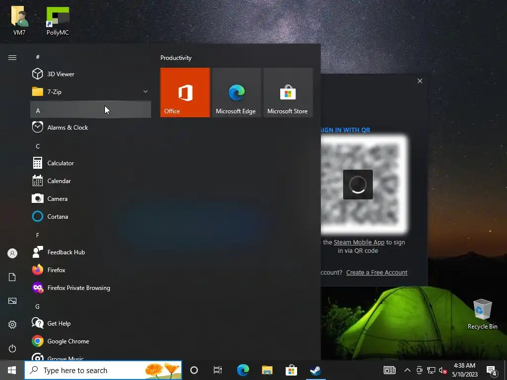Open the Office tile
Viewport: 507px width, 380px height.
[185, 93]
